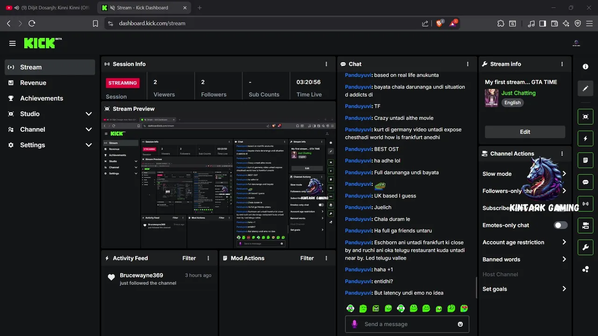Open the profile avatar menu
The height and width of the screenshot is (336, 598).
[576, 43]
